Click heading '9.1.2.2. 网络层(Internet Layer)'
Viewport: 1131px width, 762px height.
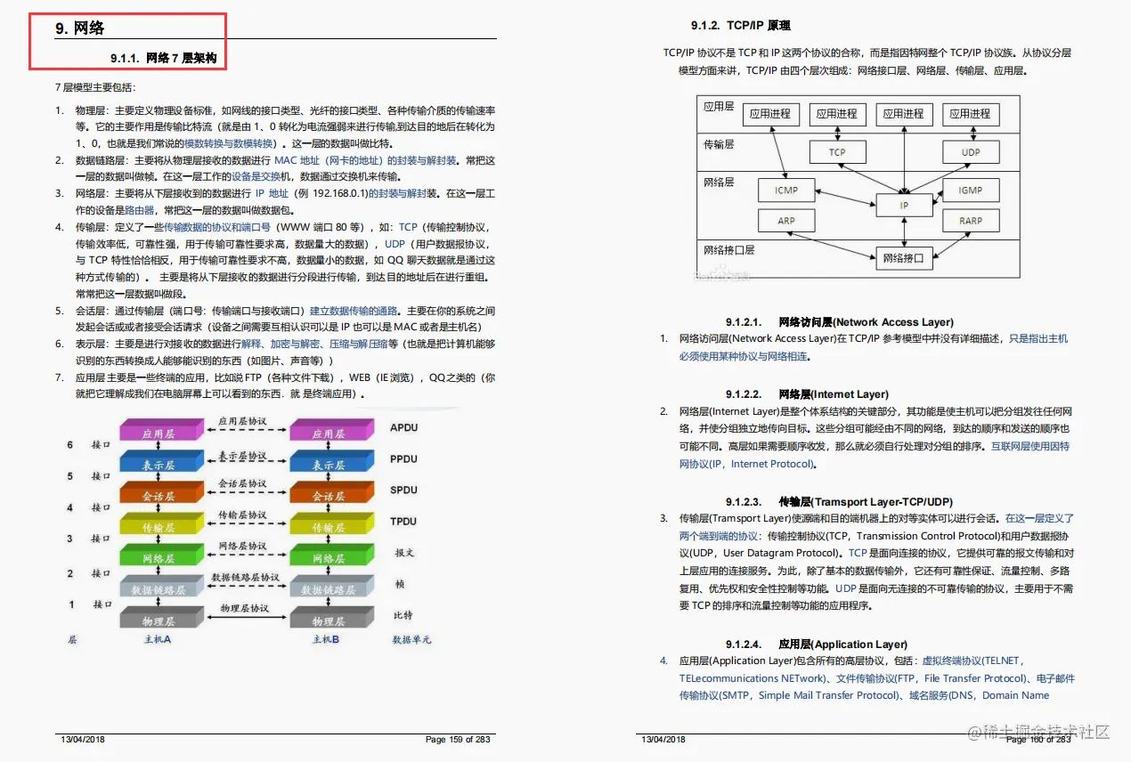click(806, 394)
